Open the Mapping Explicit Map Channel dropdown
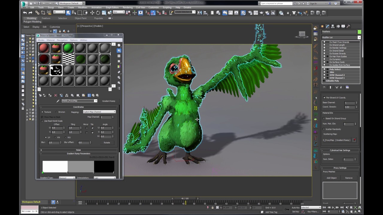 99,112
